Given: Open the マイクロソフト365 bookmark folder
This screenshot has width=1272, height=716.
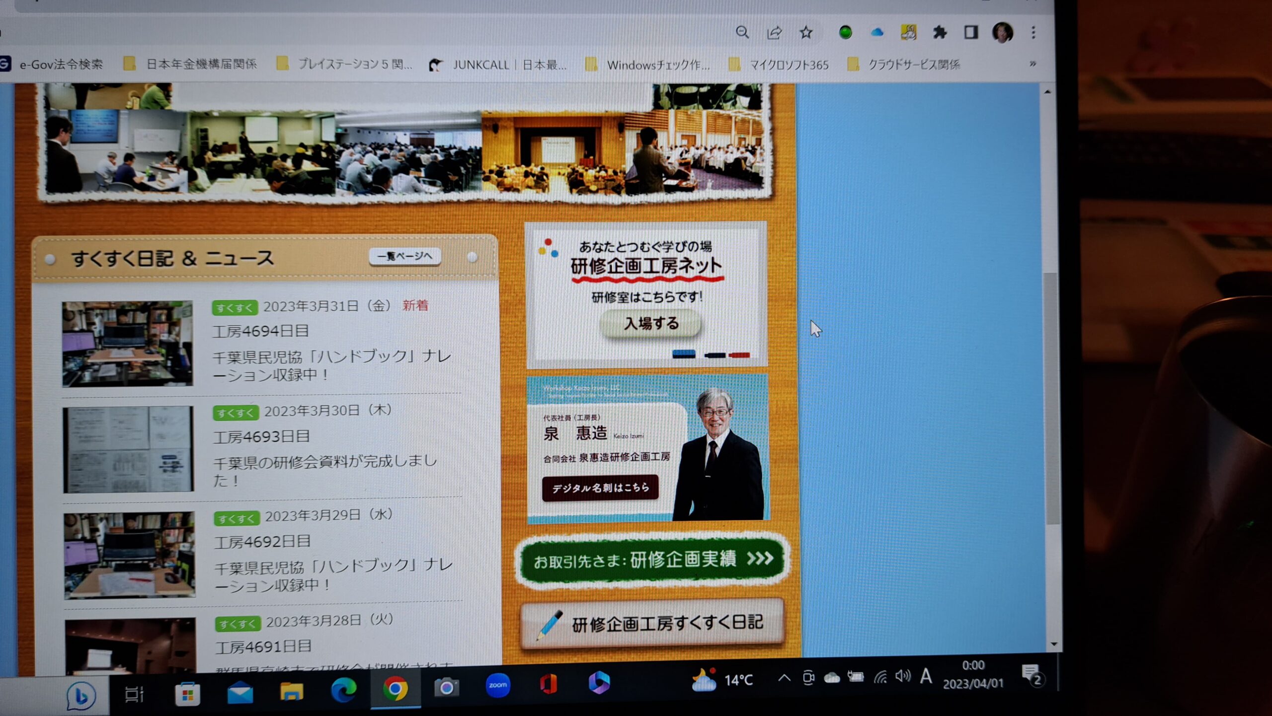Looking at the screenshot, I should point(779,65).
